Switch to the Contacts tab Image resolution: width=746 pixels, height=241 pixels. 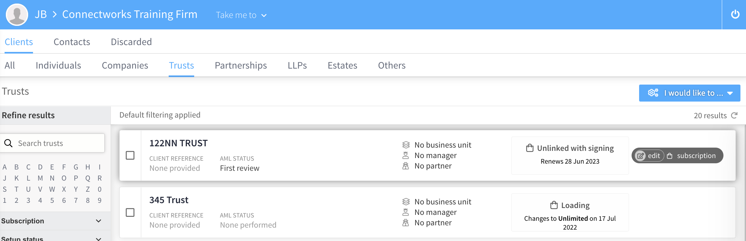[x=72, y=42]
